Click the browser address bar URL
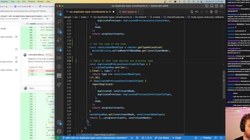 click(x=23, y=11)
